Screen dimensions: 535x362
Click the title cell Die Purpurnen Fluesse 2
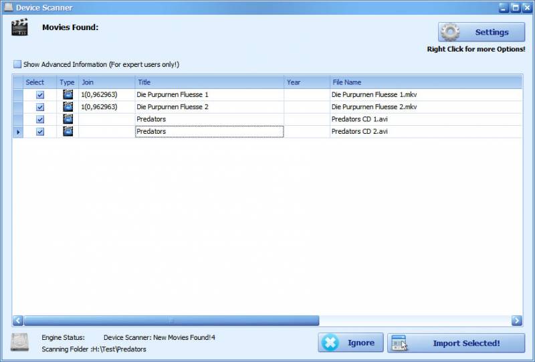click(x=209, y=107)
